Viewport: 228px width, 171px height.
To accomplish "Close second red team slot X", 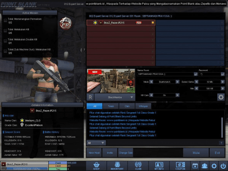I will tap(153, 28).
